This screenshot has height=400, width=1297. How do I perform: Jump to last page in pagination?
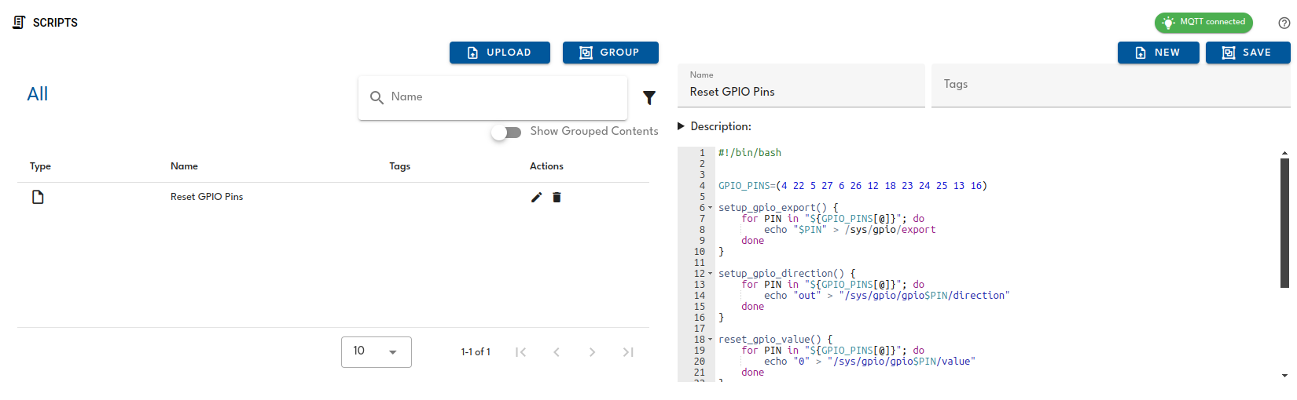628,352
